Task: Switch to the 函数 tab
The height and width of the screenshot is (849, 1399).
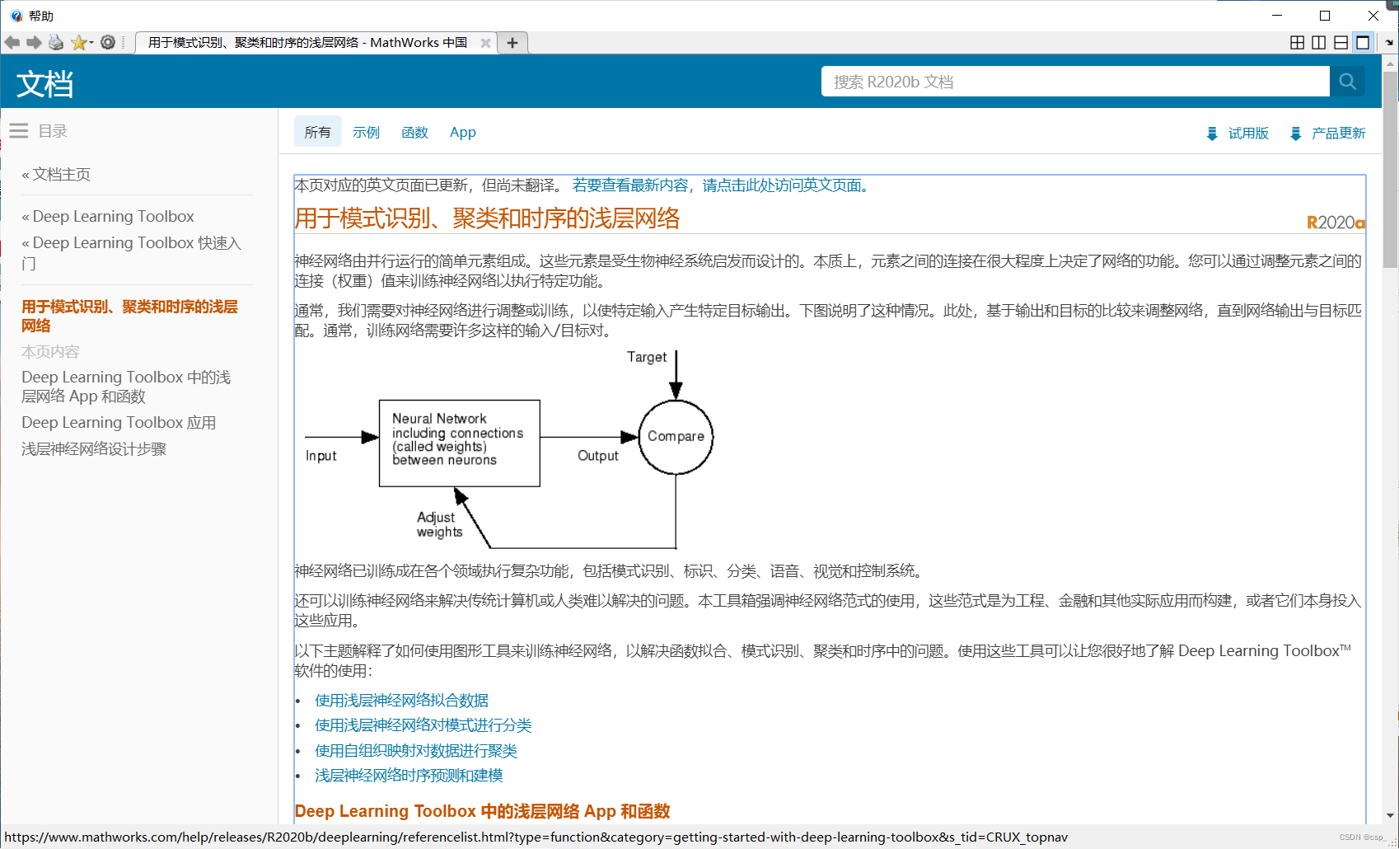Action: tap(414, 132)
